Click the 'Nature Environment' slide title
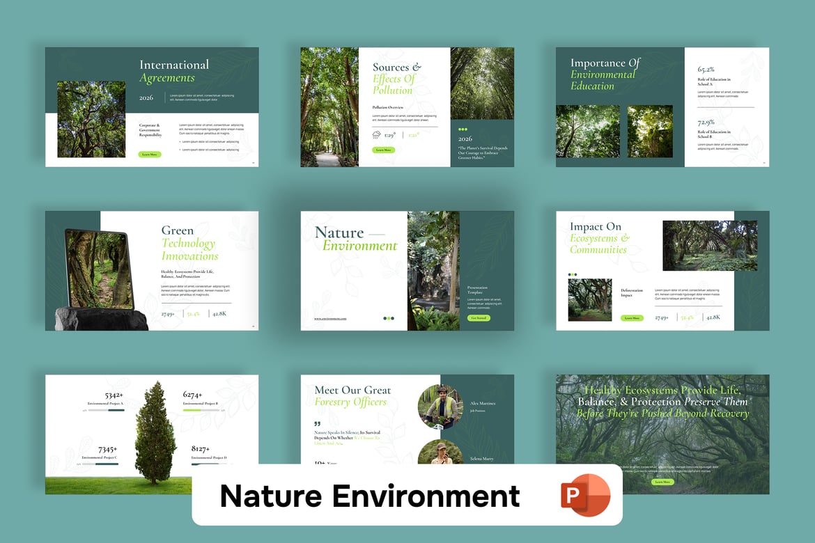The height and width of the screenshot is (543, 815). pyautogui.click(x=356, y=239)
